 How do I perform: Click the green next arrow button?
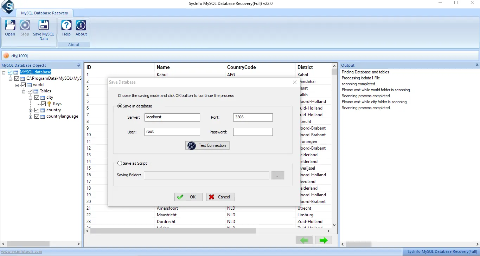coord(323,240)
